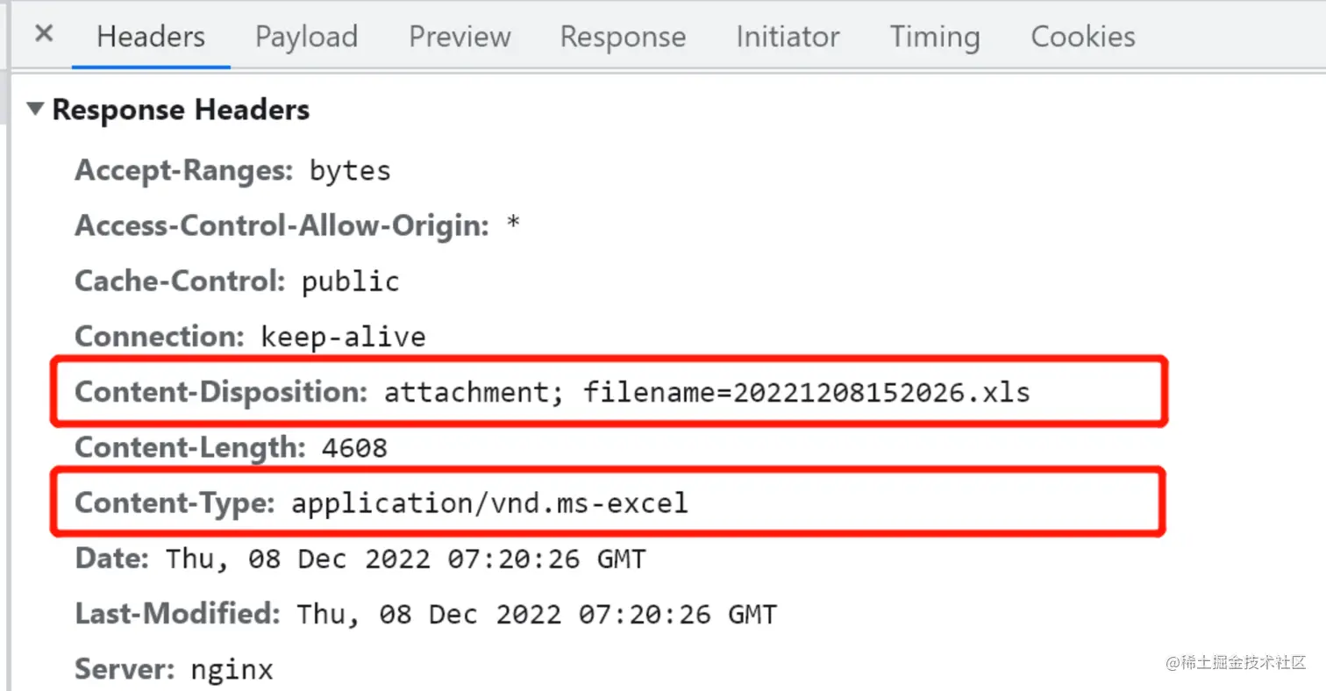Select the Initiator tab
The height and width of the screenshot is (691, 1326).
tap(788, 37)
